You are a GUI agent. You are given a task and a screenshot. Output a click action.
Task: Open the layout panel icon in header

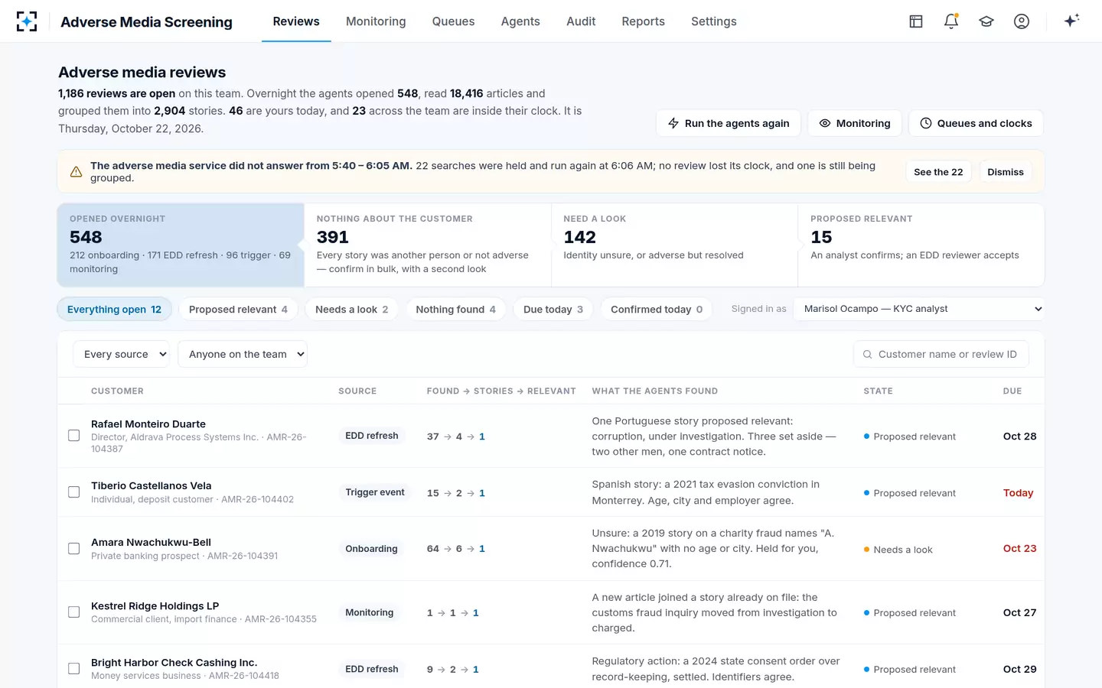click(x=916, y=21)
